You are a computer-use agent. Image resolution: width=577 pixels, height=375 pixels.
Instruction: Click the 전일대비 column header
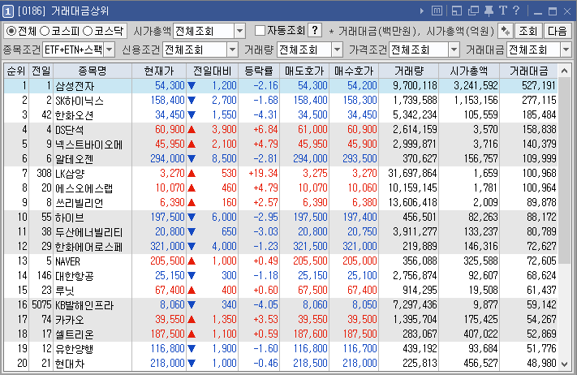click(212, 71)
